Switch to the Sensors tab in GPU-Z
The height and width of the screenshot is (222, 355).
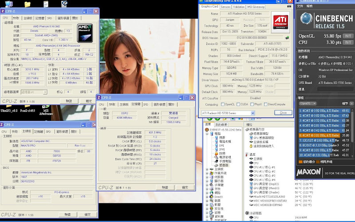(225, 7)
